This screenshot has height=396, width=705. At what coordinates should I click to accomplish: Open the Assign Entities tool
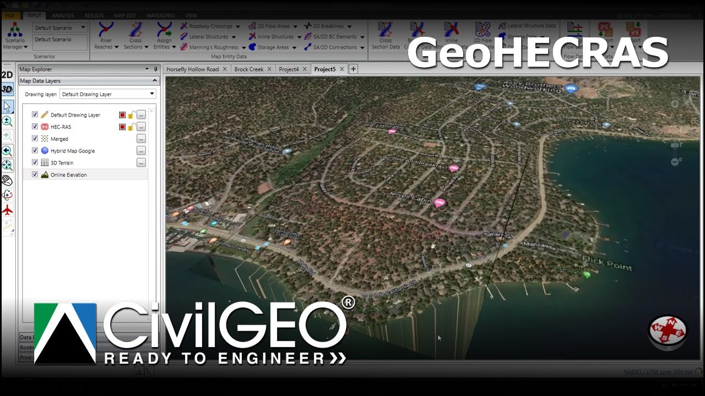pyautogui.click(x=164, y=36)
